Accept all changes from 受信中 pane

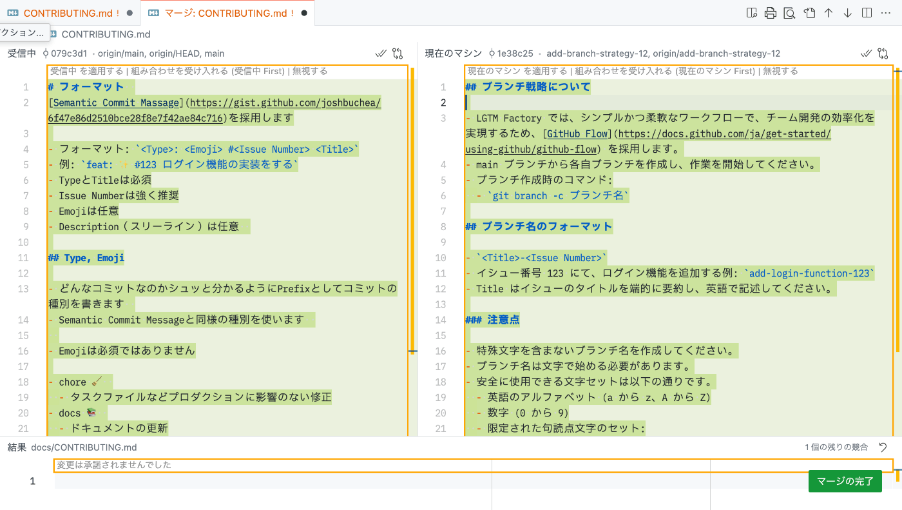click(x=381, y=54)
